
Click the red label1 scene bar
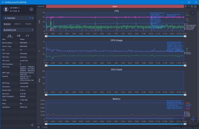pos(115,6)
